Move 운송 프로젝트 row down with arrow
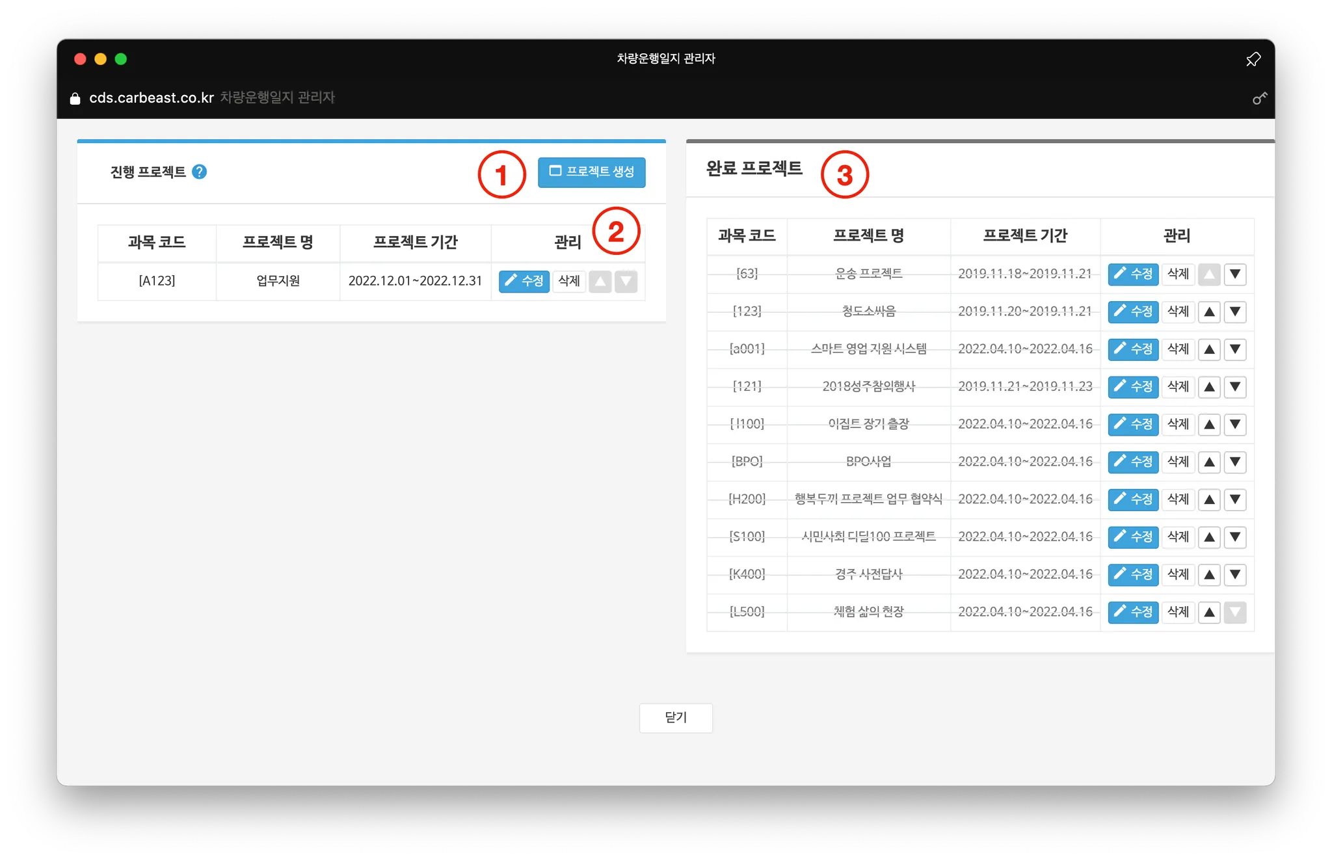Viewport: 1332px width, 861px height. [x=1234, y=274]
